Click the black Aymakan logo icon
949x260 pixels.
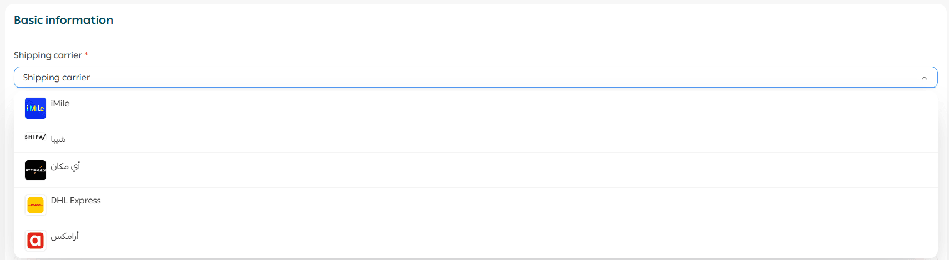(36, 170)
